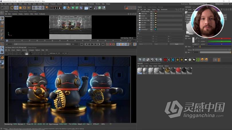Activate the Rotate tool
Screen dimensions: 232x130
(x=24, y=8)
